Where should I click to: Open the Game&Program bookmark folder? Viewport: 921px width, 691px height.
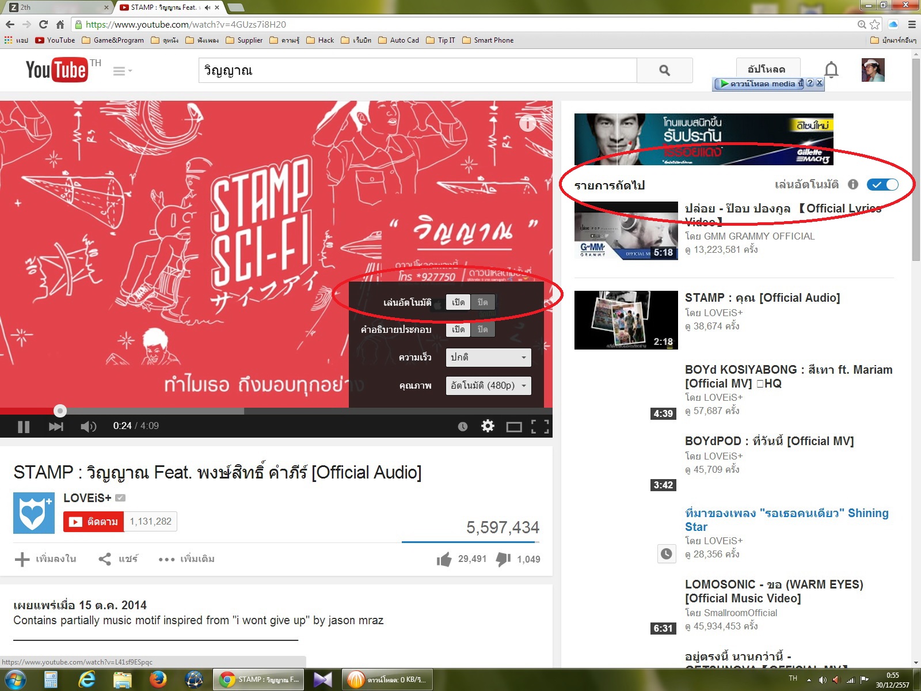(113, 40)
